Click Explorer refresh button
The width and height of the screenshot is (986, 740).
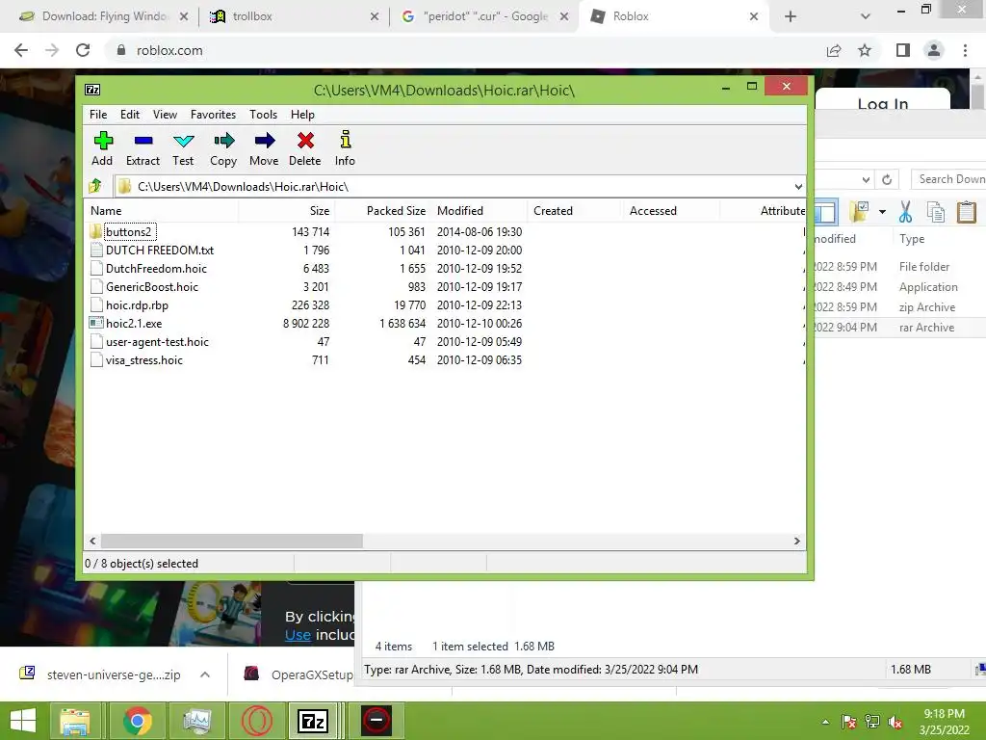point(887,179)
